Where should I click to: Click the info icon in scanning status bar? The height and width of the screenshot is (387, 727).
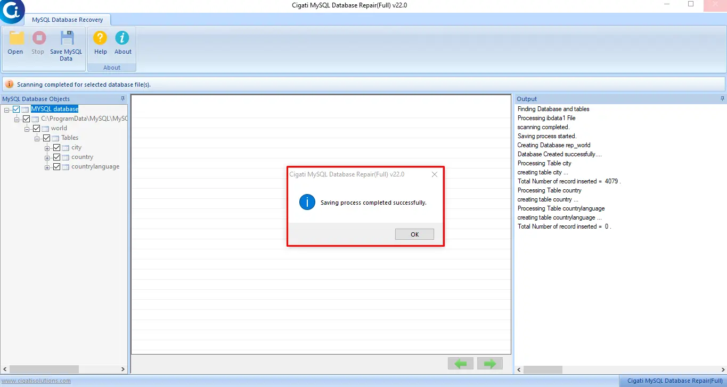9,84
